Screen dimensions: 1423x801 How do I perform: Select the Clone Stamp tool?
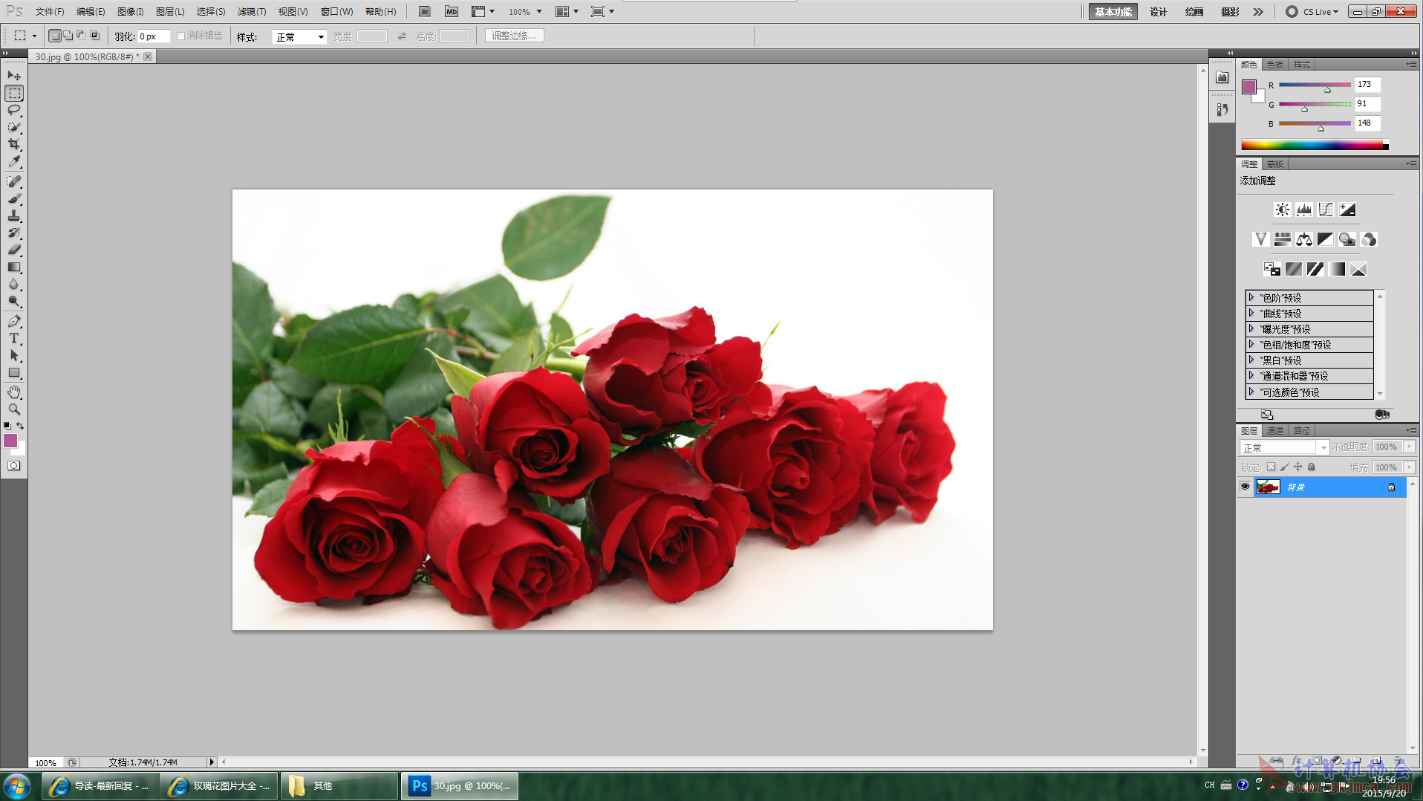point(14,215)
